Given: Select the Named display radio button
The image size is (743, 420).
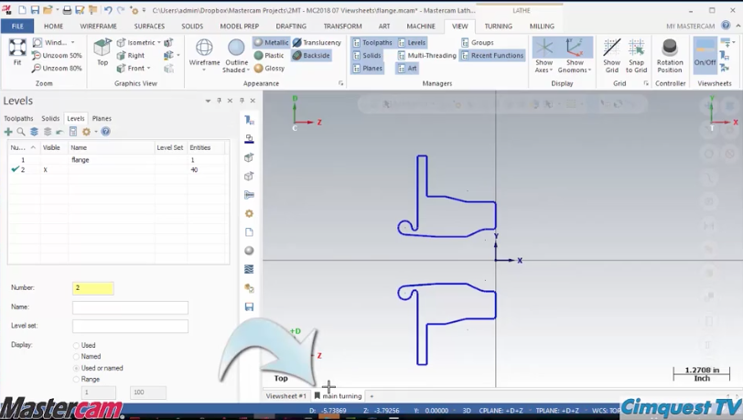Looking at the screenshot, I should point(76,357).
